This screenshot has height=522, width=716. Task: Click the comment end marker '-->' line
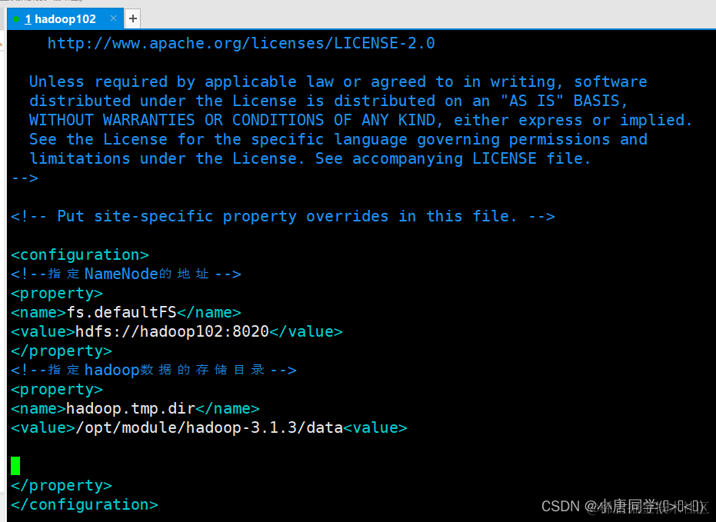tap(25, 178)
